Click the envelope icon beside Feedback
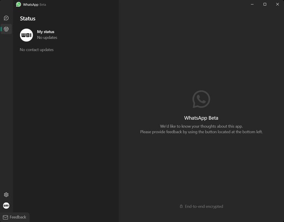 (x=5, y=217)
